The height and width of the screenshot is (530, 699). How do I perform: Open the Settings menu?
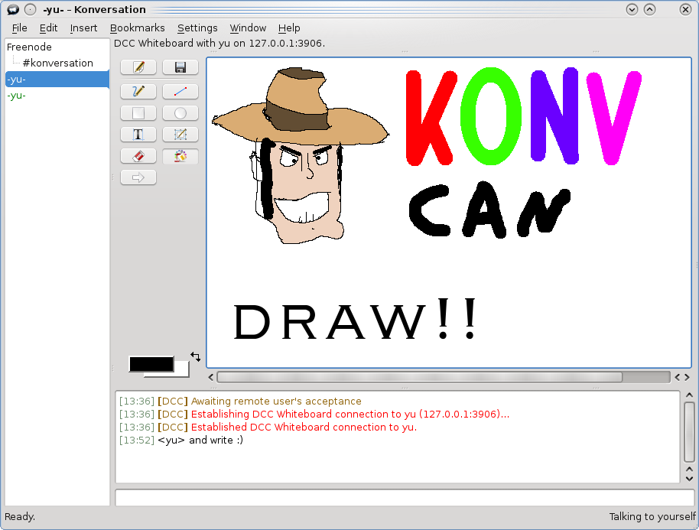(x=197, y=28)
